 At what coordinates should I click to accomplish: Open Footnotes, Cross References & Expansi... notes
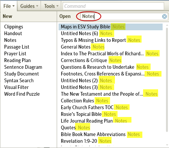pos(110,74)
